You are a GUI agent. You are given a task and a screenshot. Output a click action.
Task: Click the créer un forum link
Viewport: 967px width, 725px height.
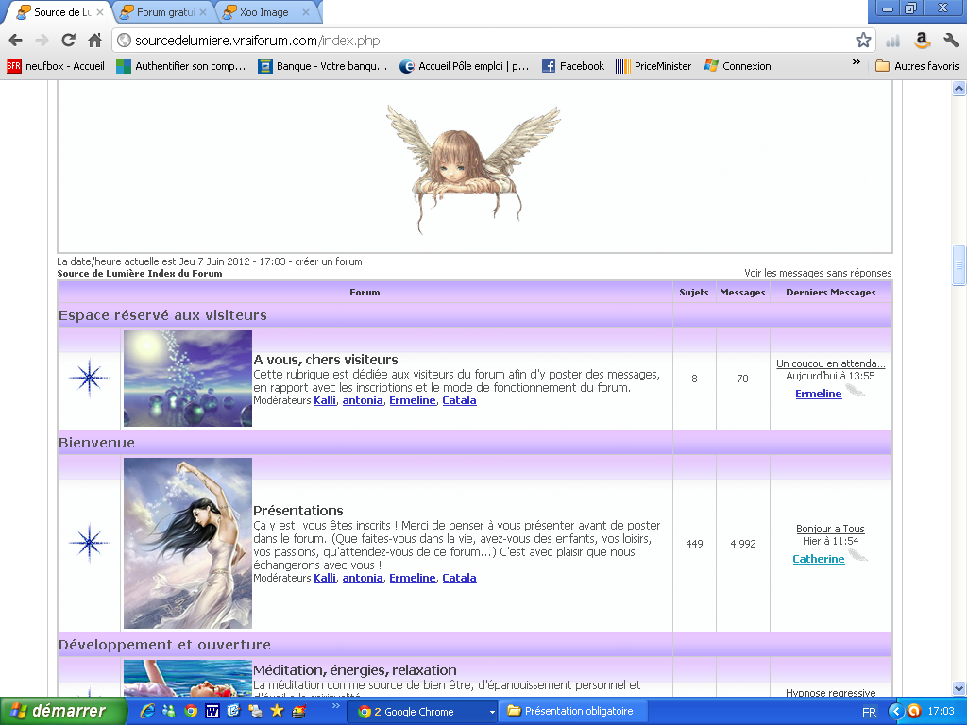tap(328, 261)
